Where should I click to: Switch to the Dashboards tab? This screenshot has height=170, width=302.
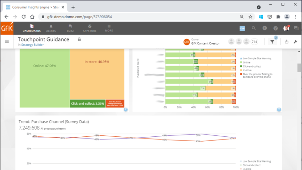tap(31, 28)
